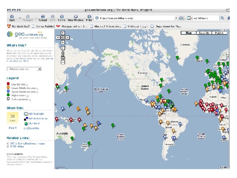
Task: Click the 39 diggs counter badge
Action: (x=13, y=118)
